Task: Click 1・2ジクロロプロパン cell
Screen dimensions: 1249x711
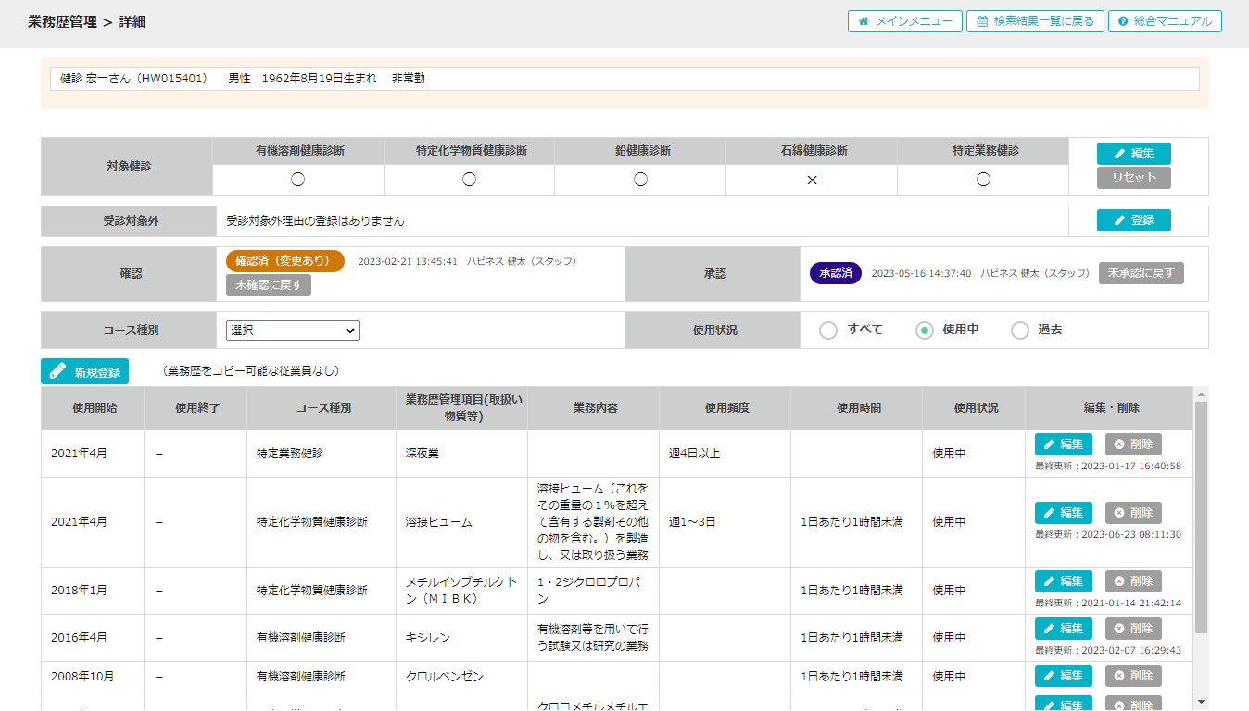Action: pyautogui.click(x=594, y=591)
